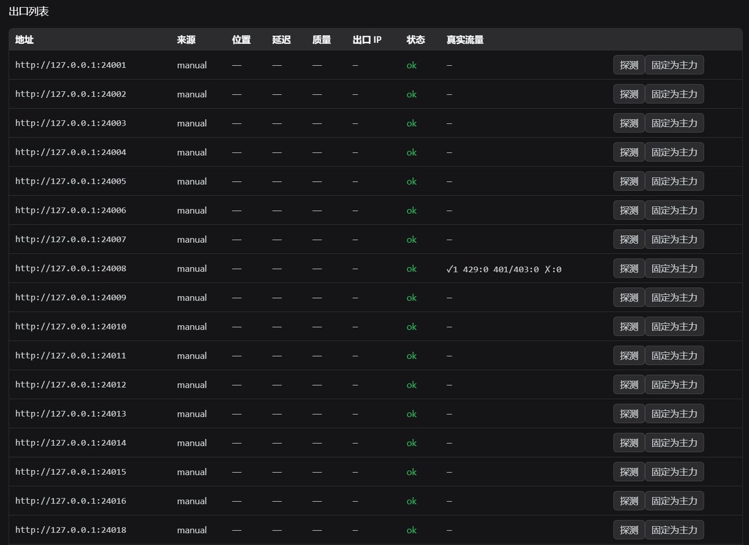
Task: Click 固定为主力 in the 24013 row
Action: tap(674, 414)
